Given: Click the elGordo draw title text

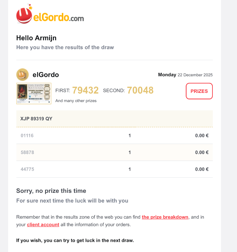Looking at the screenshot, I should [46, 75].
